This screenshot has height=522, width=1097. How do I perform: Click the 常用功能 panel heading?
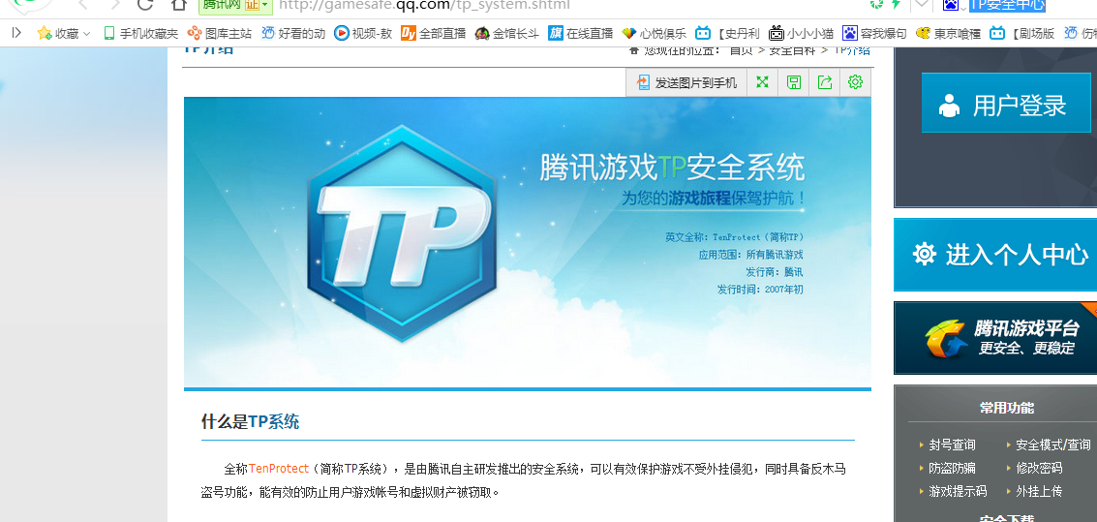[1007, 408]
